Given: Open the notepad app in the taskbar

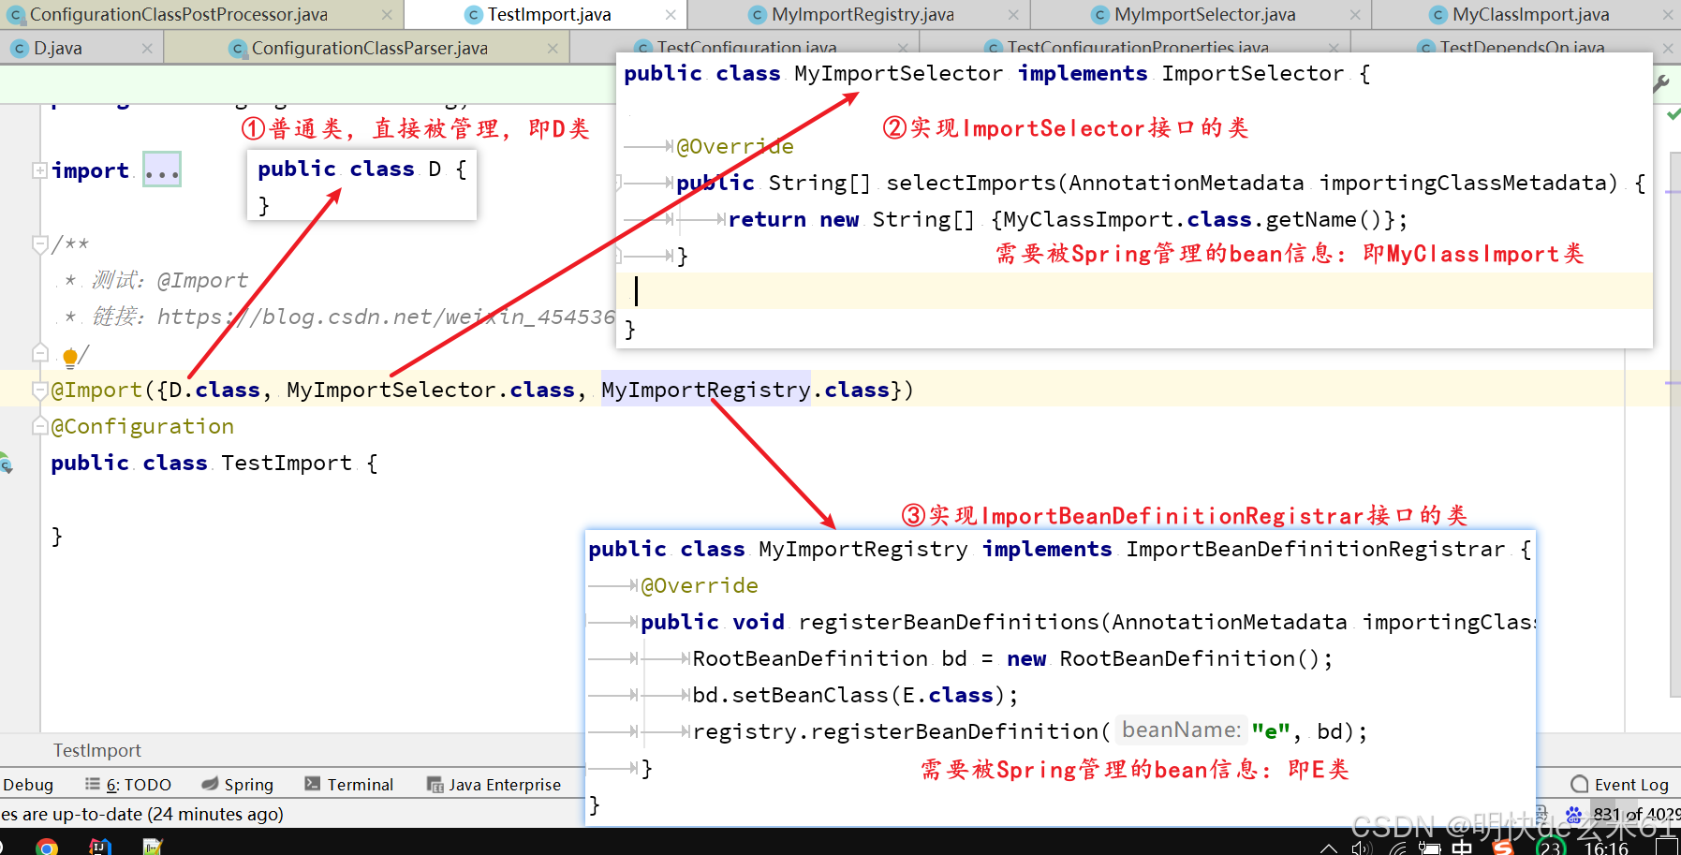Looking at the screenshot, I should (x=153, y=847).
